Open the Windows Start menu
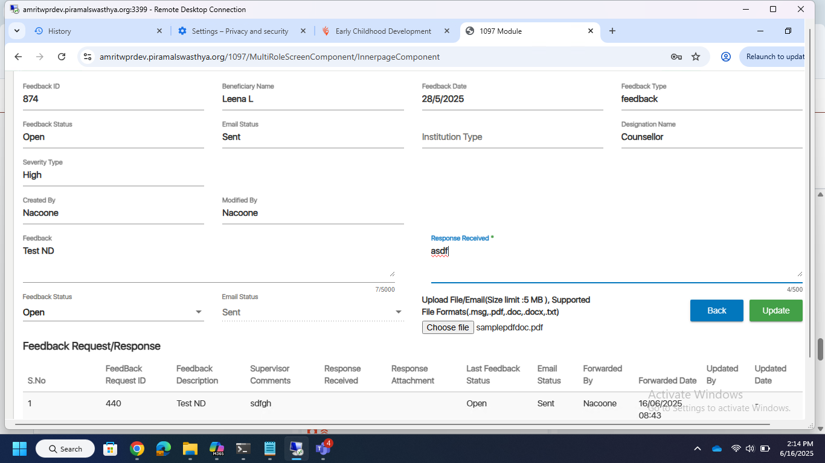The image size is (825, 463). 19,449
